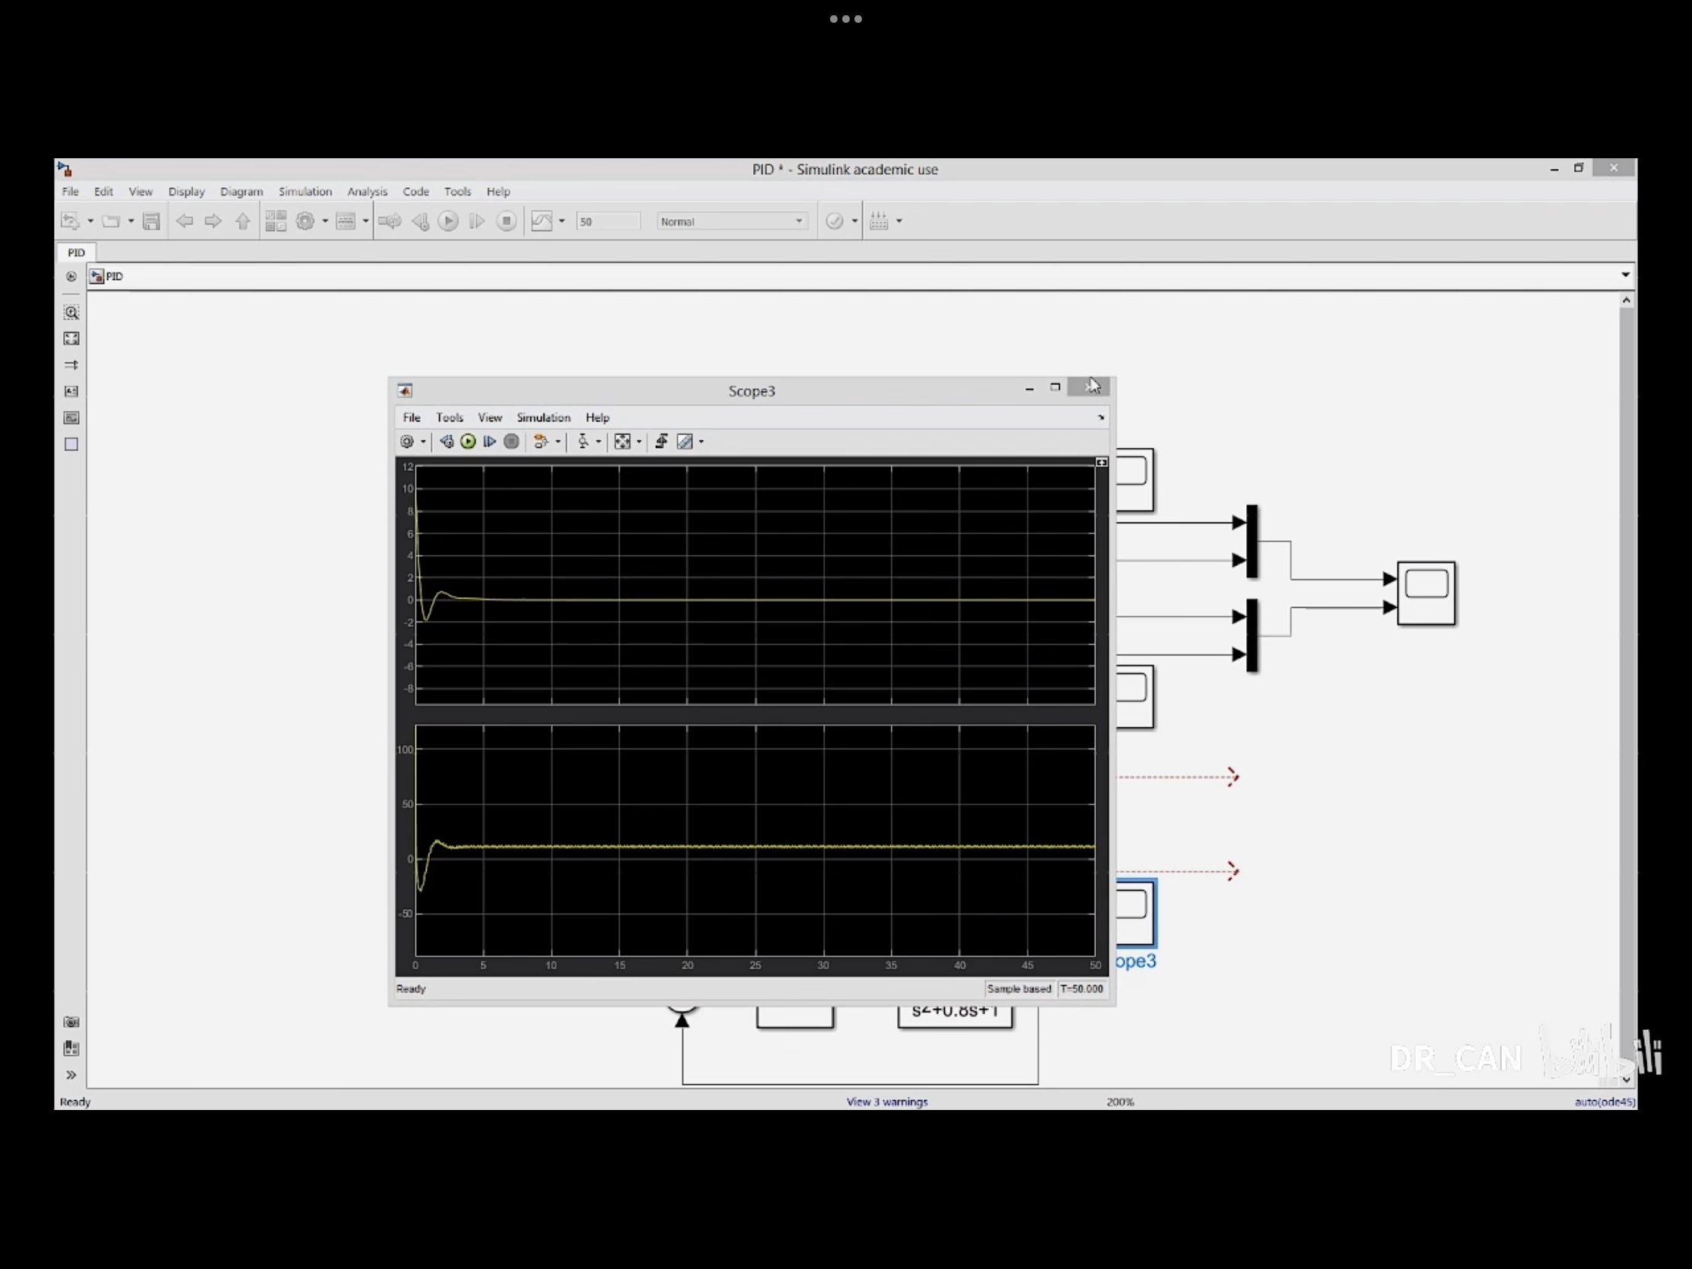Add an Annotation using the text icon
Screen dimensions: 1692x1269
tap(72, 392)
